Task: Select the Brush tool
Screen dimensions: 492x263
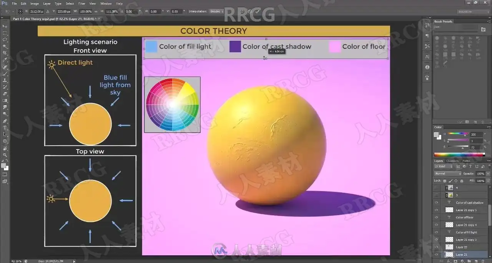Action: point(5,73)
